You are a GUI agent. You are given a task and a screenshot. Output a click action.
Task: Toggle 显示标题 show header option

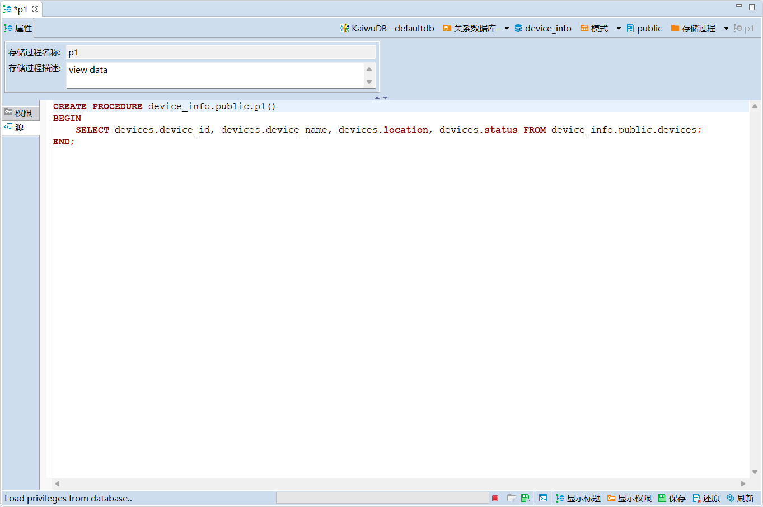coord(578,498)
